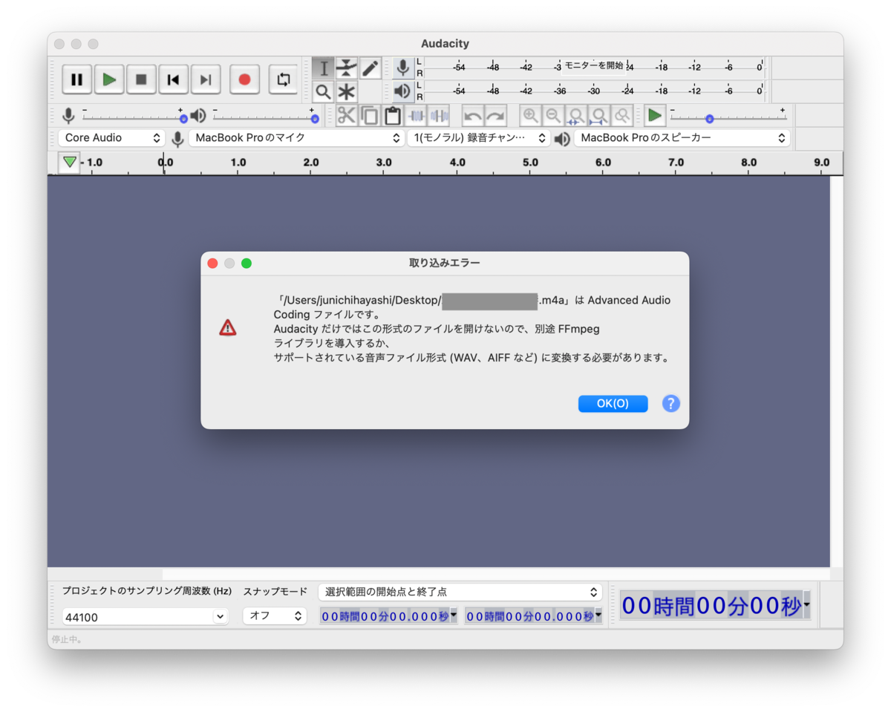Skip to end of the track

(x=206, y=79)
